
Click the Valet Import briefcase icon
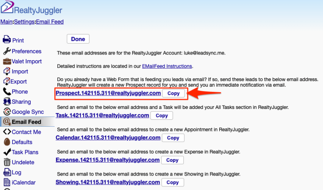7,61
